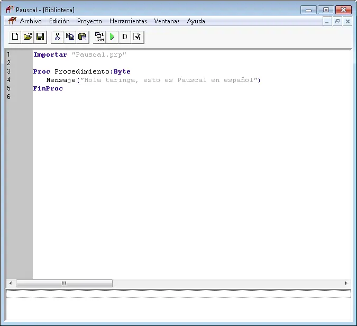Image resolution: width=357 pixels, height=326 pixels.
Task: Cut selection using the scissors icon
Action: tap(57, 37)
